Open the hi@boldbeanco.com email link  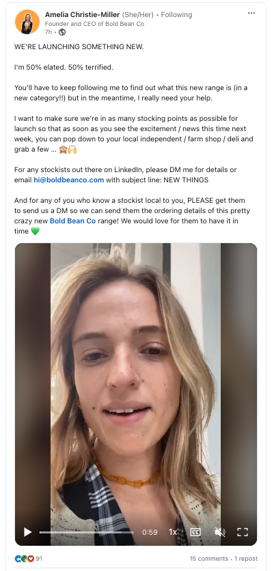69,180
